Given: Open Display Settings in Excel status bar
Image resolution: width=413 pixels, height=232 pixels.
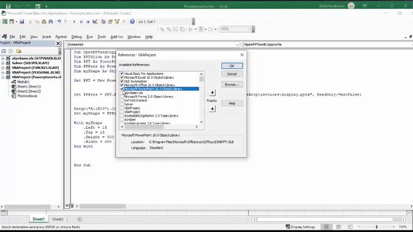Looking at the screenshot, I should pos(300,227).
